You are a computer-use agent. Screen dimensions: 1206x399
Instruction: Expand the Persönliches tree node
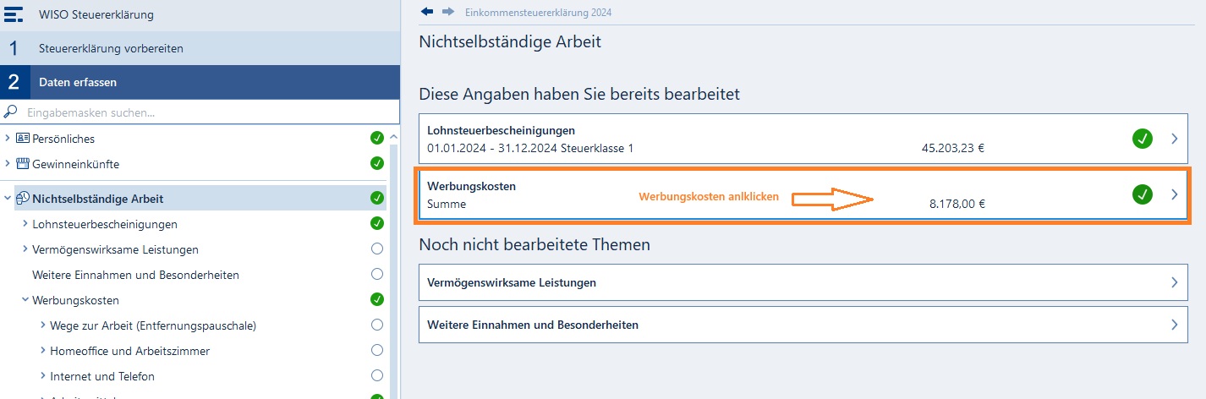pyautogui.click(x=8, y=138)
